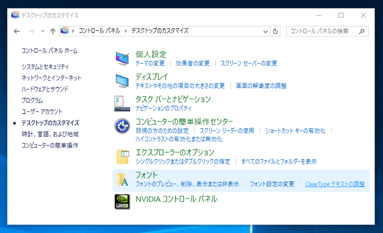This screenshot has height=233, width=383.
Task: Click ClearType テキストの調整 link
Action: (x=335, y=184)
